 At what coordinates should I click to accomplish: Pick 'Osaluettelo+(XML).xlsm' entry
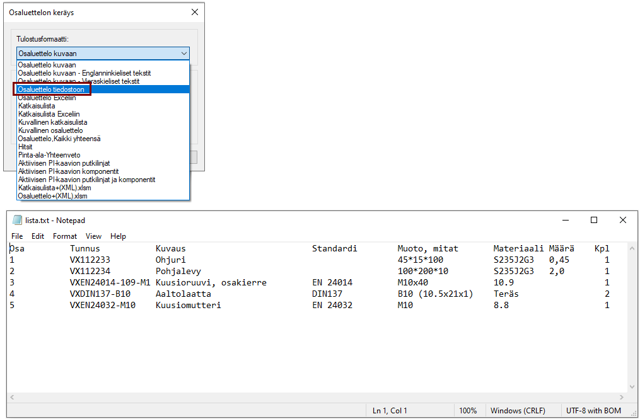click(53, 196)
